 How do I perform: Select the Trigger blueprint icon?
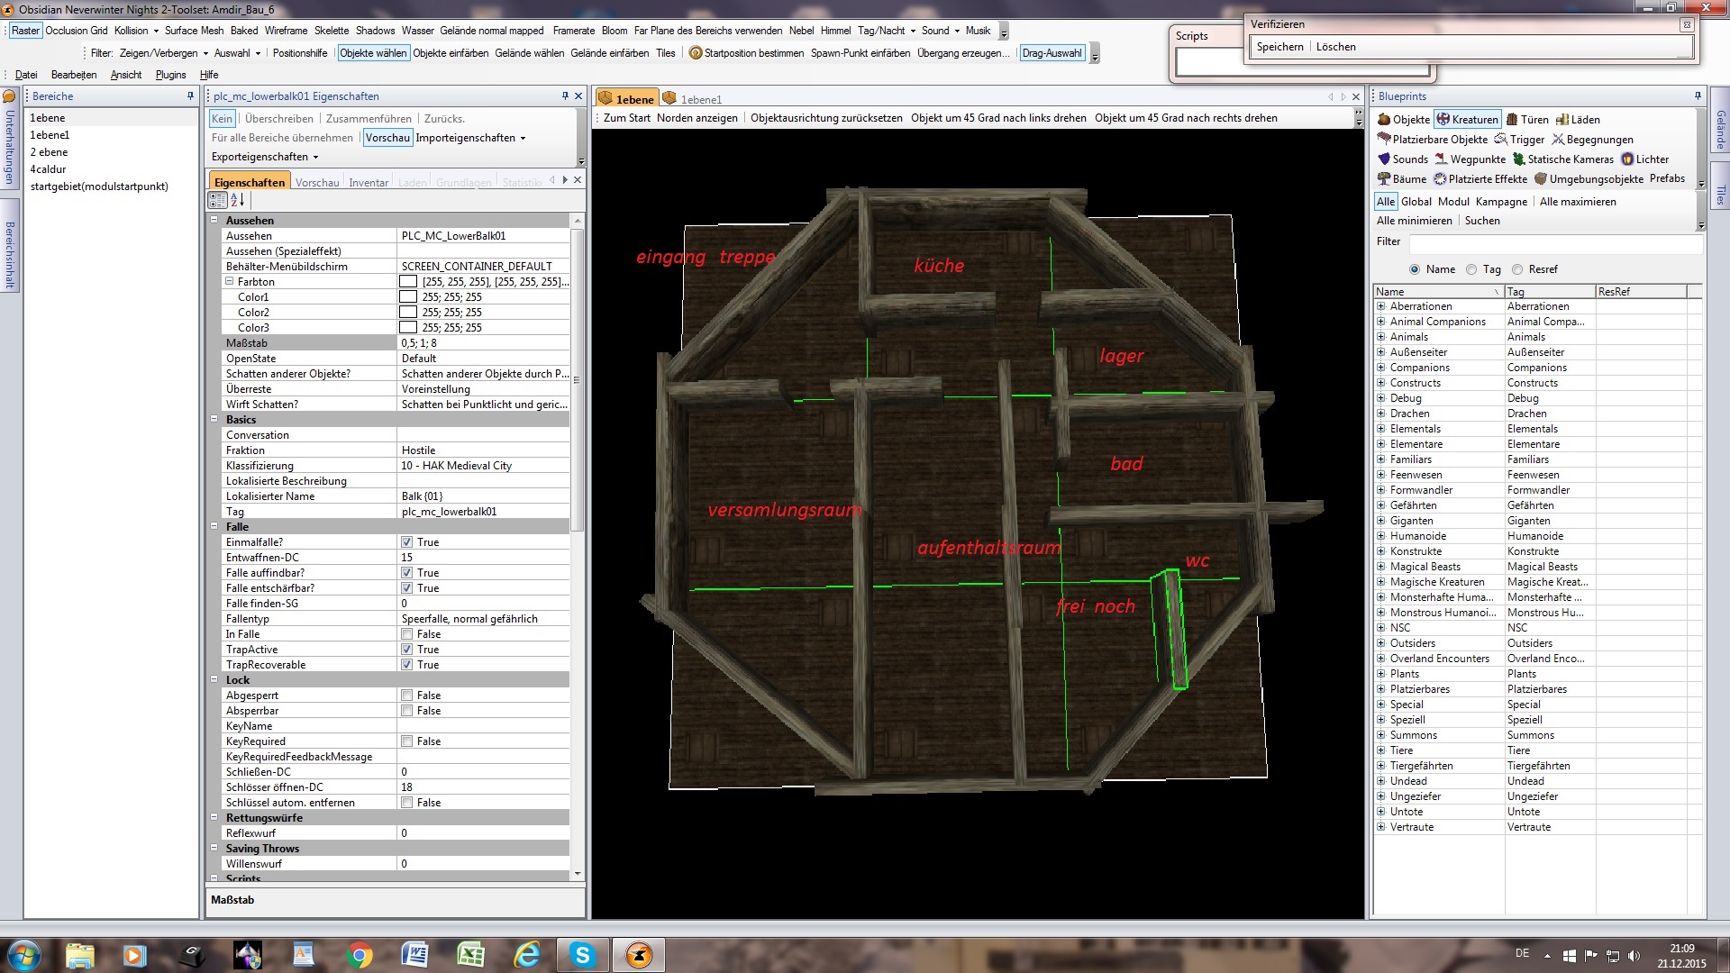pos(1500,140)
